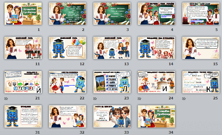Click slide number 31 label
Image resolution: width=222 pixels, height=135 pixels.
pyautogui.click(x=38, y=132)
